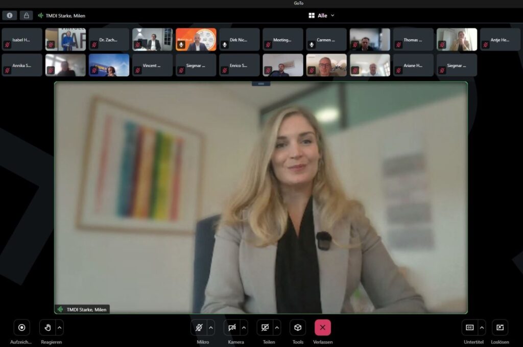This screenshot has width=523, height=347.
Task: Click the Teilen screen share icon
Action: [x=265, y=328]
